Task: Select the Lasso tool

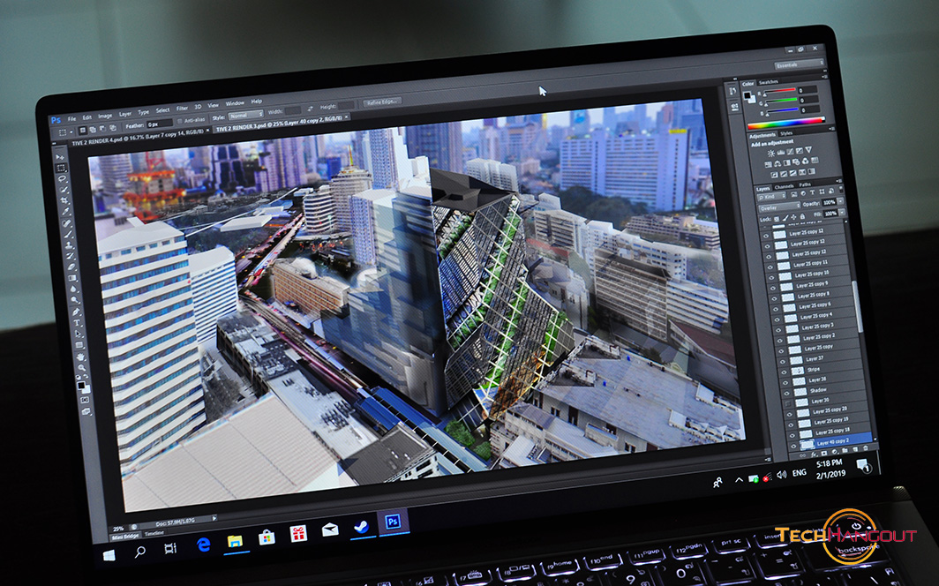Action: 63,179
